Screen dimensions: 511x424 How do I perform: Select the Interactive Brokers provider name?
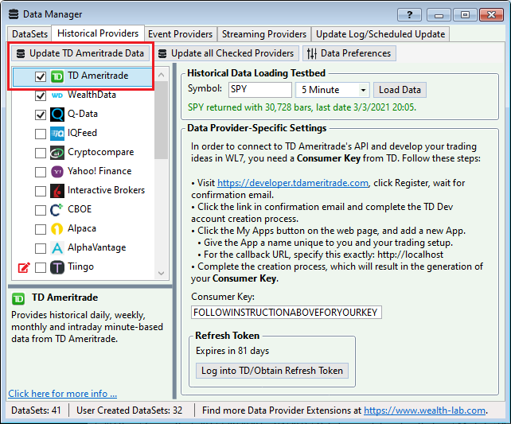(x=106, y=190)
